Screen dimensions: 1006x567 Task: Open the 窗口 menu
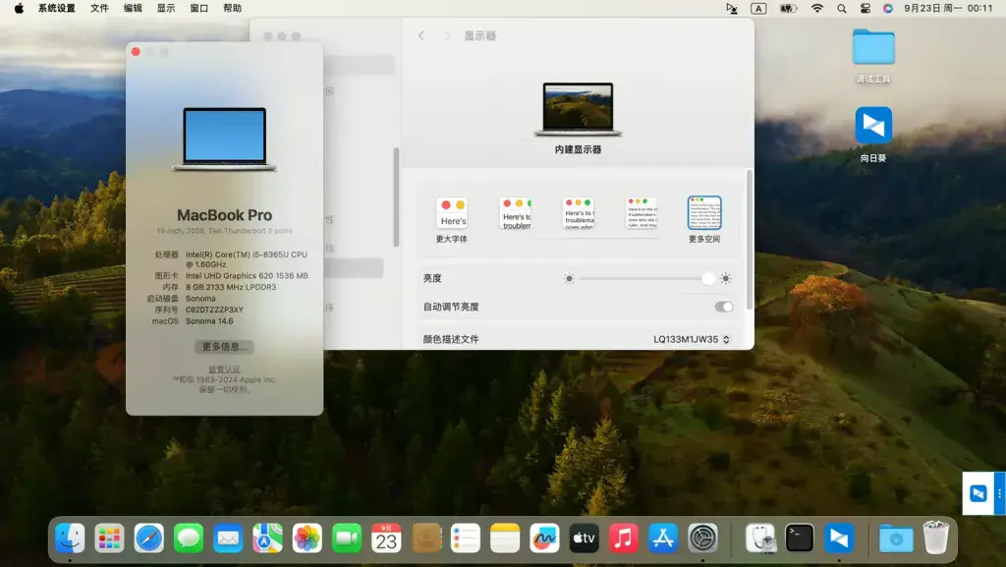(x=198, y=8)
